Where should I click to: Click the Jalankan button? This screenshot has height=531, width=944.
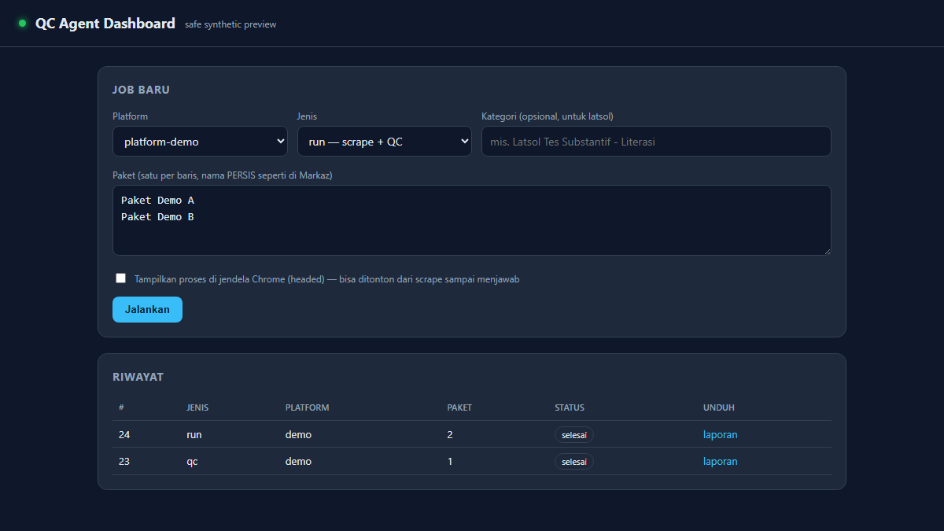coord(147,309)
